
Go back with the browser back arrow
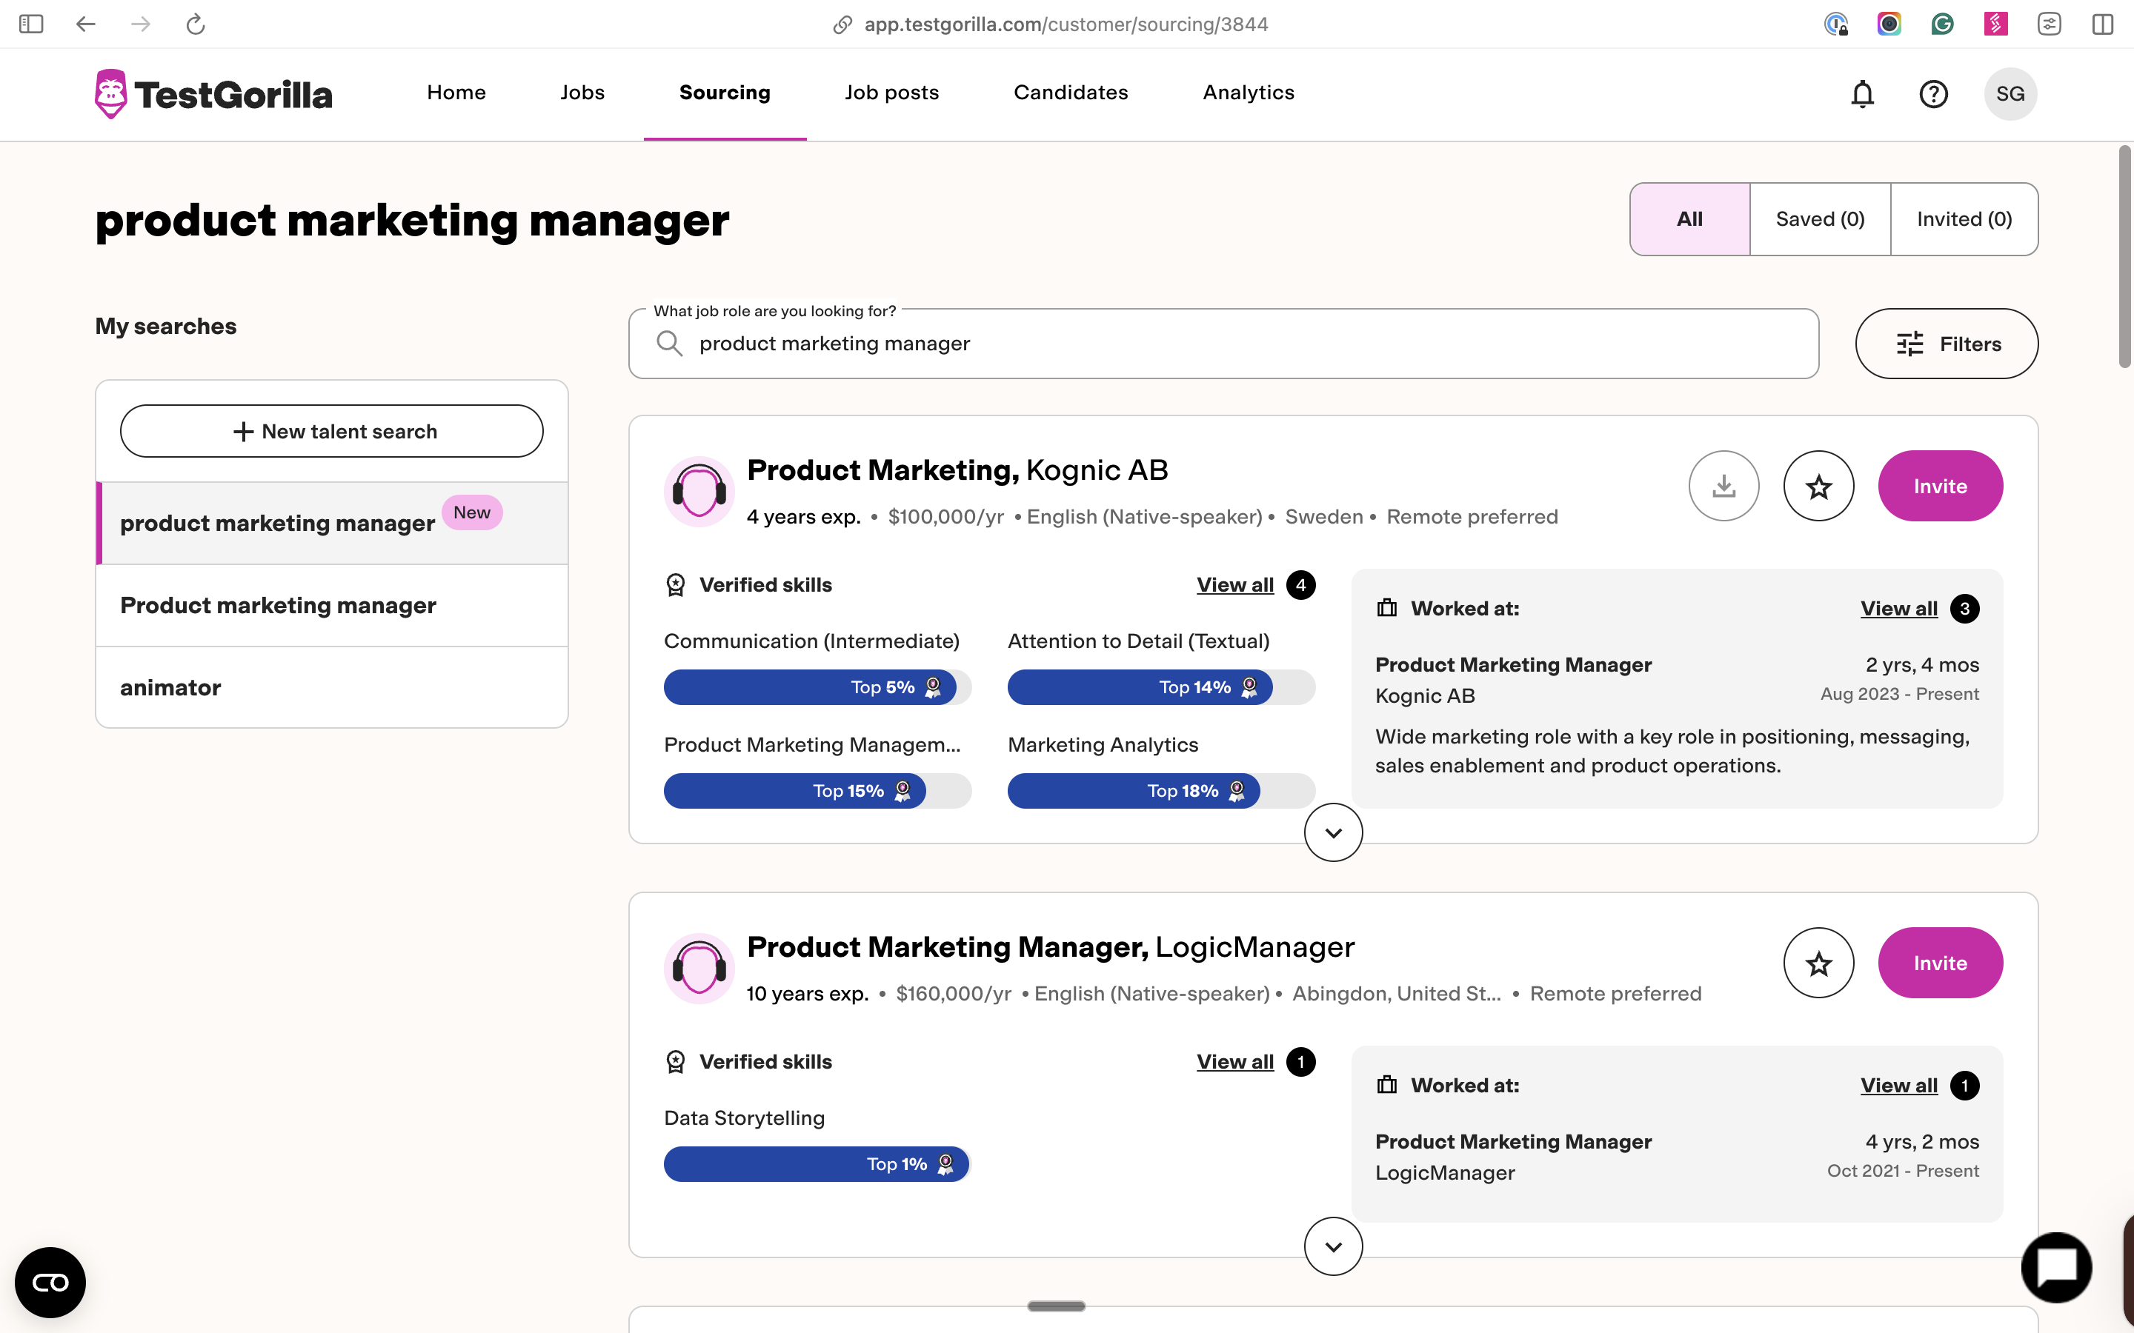click(x=85, y=24)
